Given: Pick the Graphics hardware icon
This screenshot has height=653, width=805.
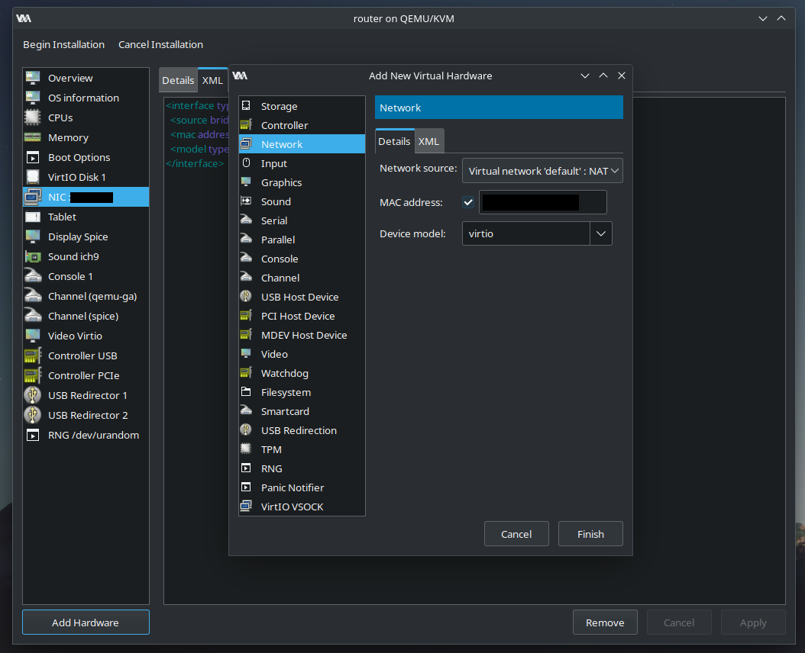Looking at the screenshot, I should coord(247,182).
